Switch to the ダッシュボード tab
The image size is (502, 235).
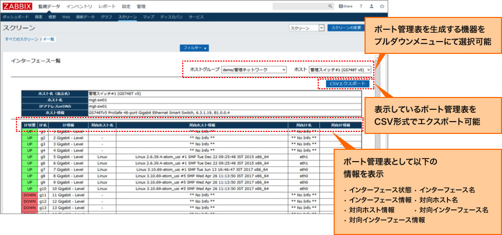[16, 17]
